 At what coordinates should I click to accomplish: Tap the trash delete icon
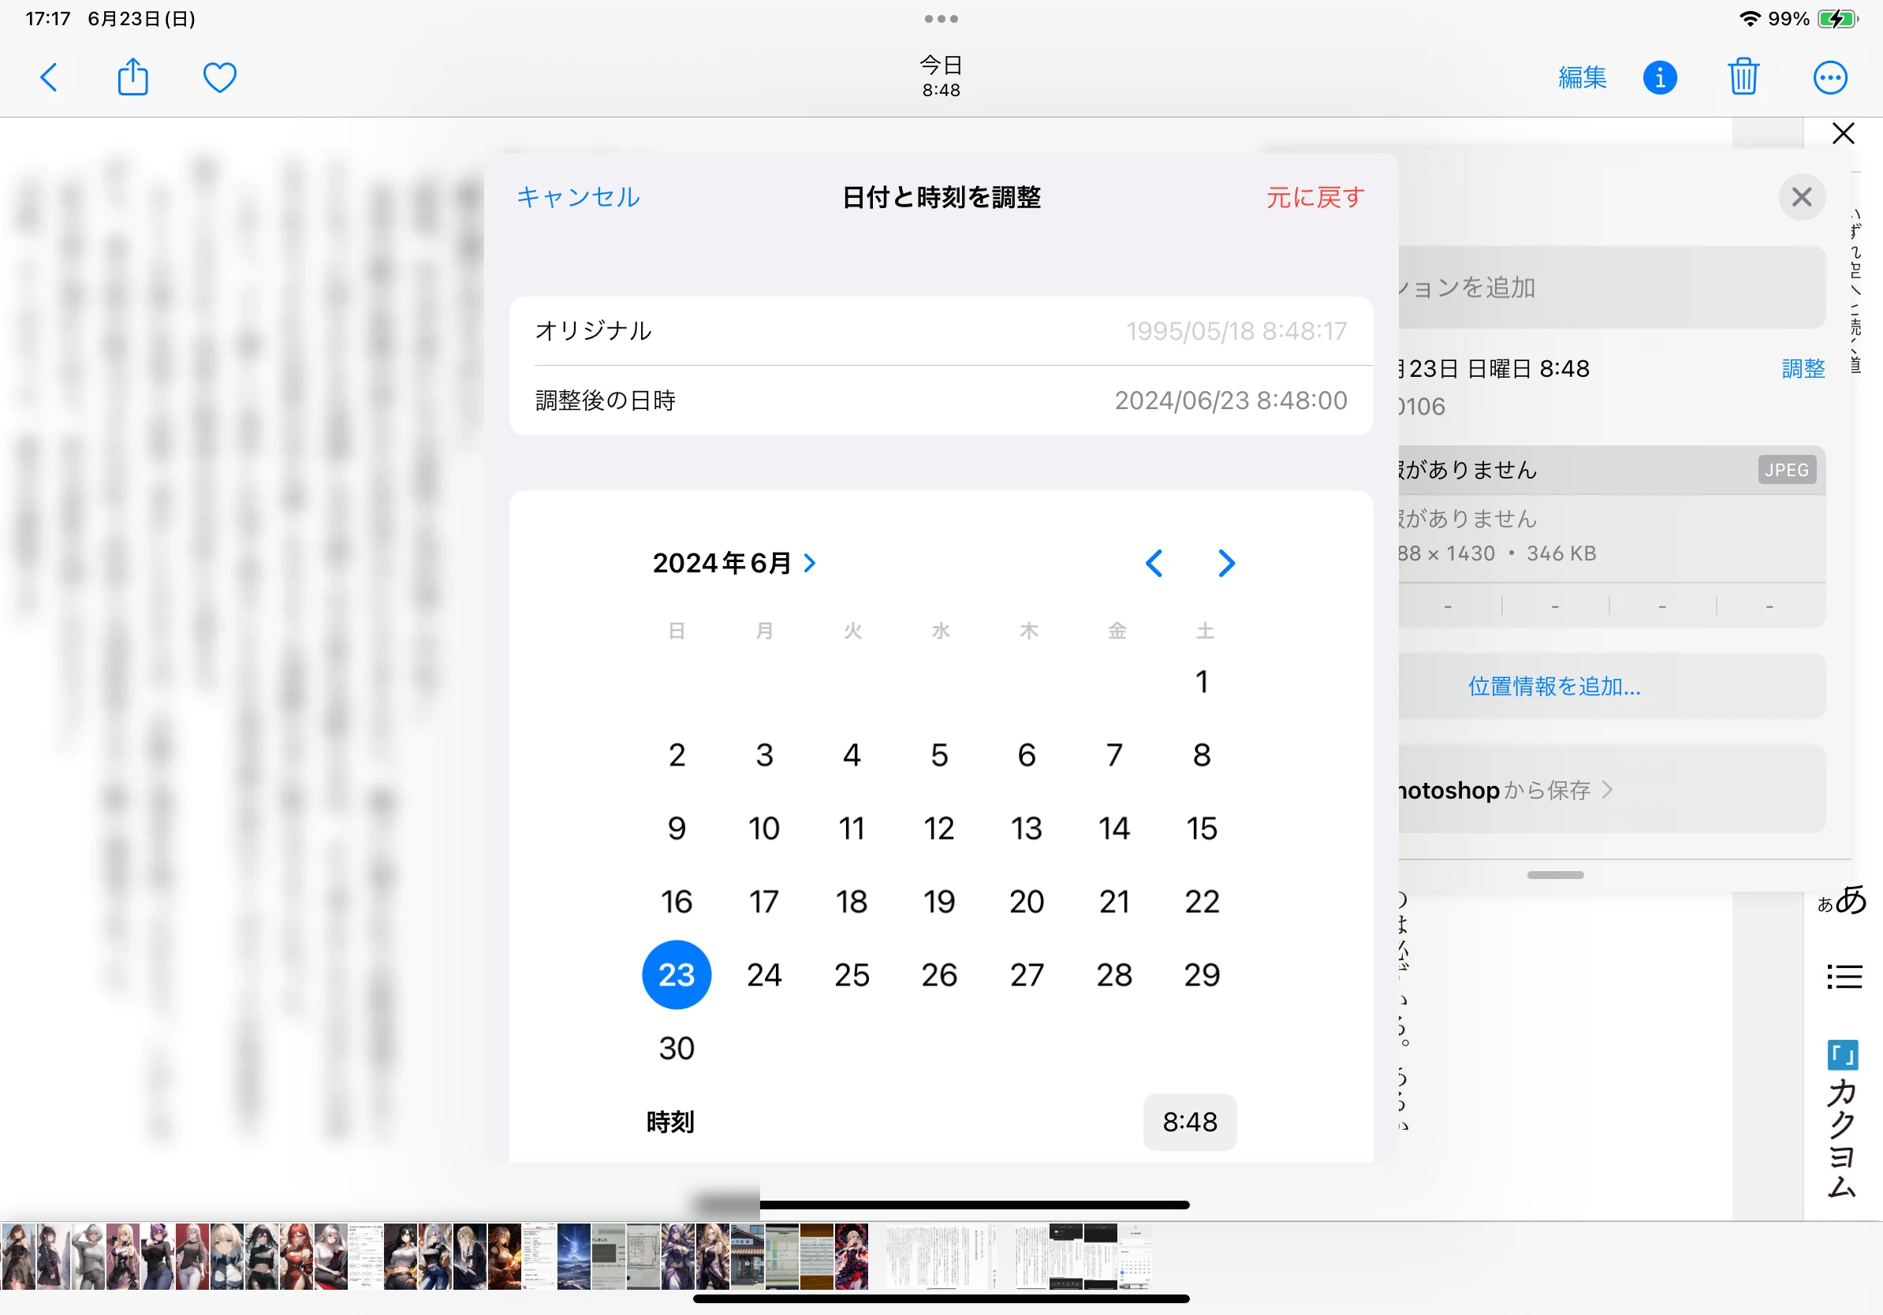(1743, 78)
